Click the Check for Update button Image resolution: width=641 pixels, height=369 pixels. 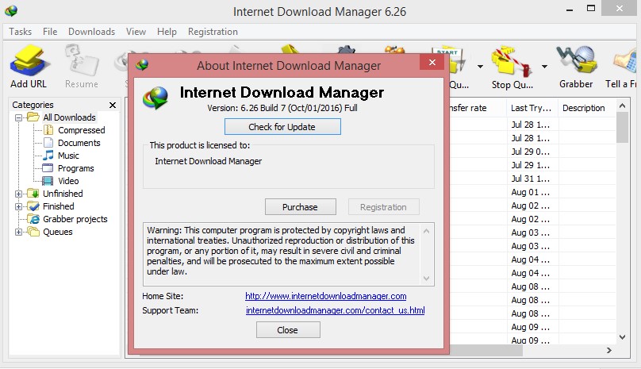pyautogui.click(x=282, y=127)
